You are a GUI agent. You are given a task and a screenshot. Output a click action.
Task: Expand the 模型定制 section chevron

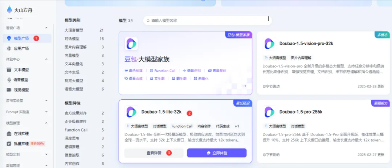click(46, 154)
